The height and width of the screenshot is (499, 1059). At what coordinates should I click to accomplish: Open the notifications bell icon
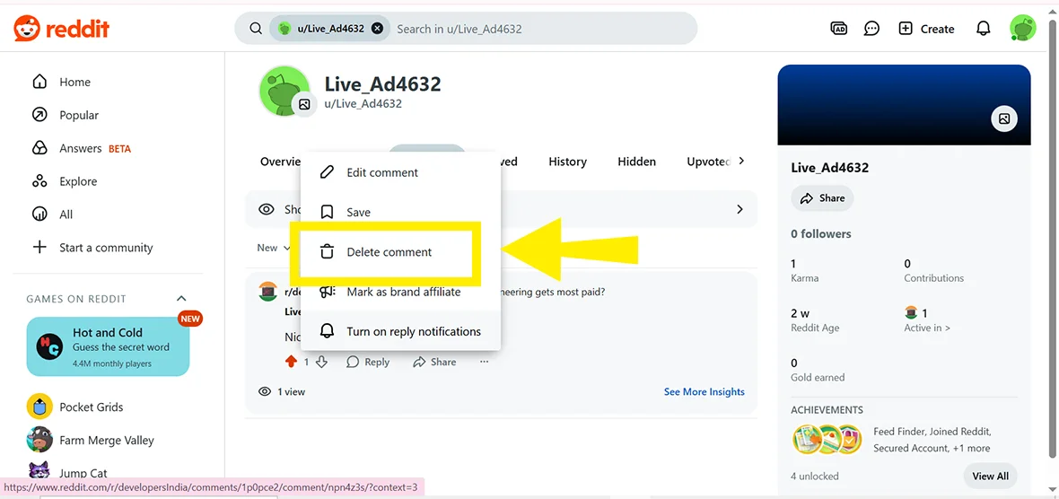(x=983, y=29)
